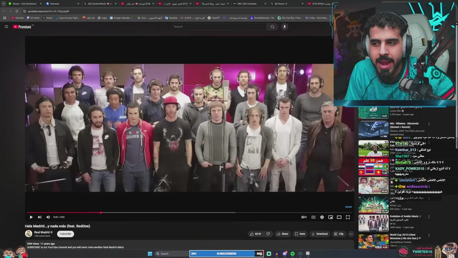The image size is (458, 258).
Task: Open options for Evolution of Arabic Music
Action: coord(429,217)
